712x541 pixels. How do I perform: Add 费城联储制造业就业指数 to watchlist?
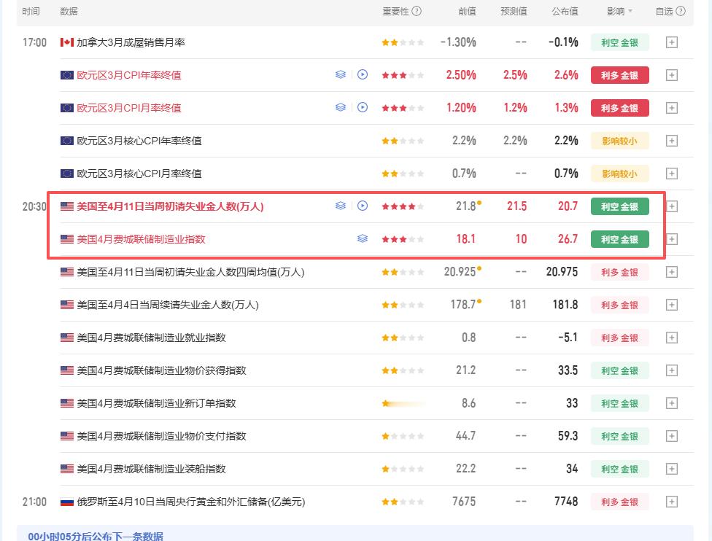click(672, 338)
